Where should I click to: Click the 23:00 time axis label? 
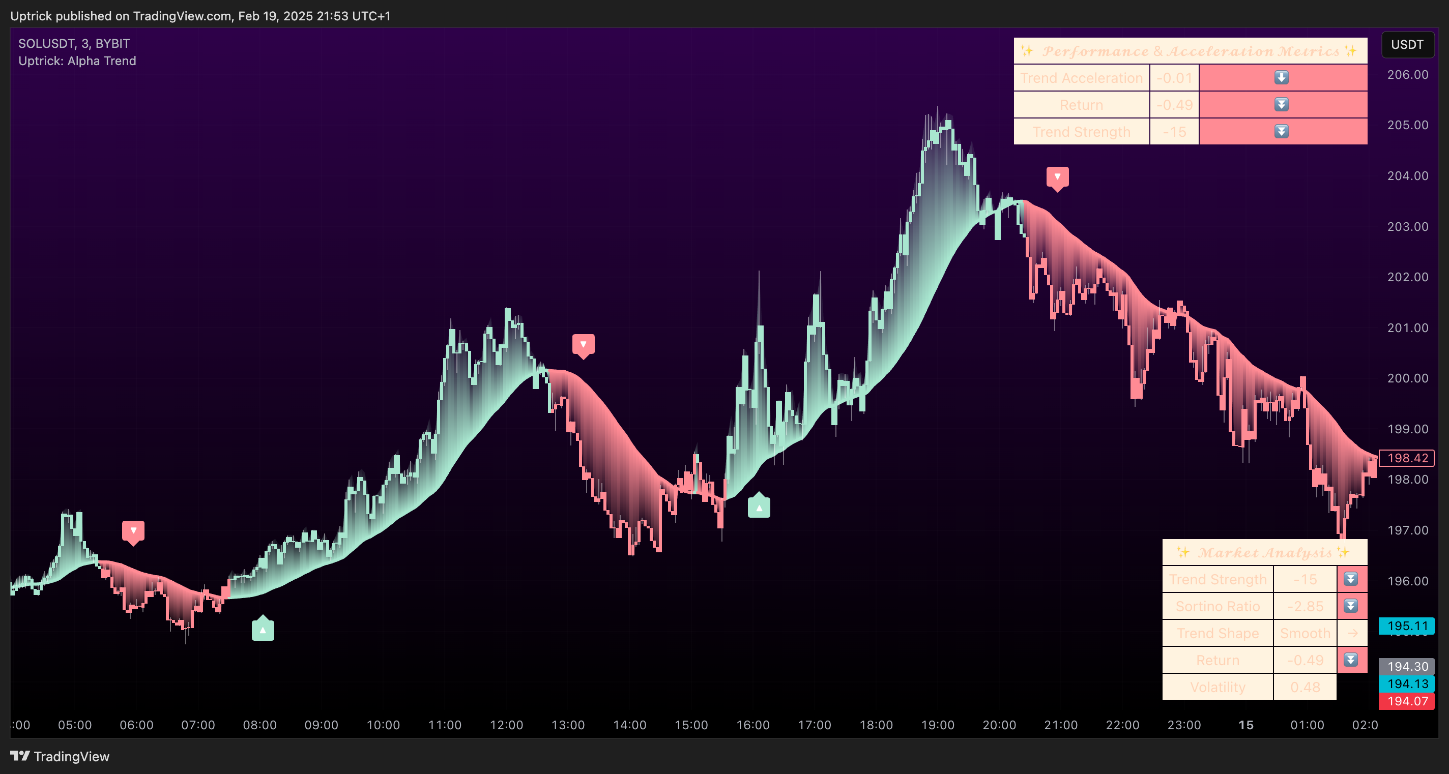pos(1184,725)
